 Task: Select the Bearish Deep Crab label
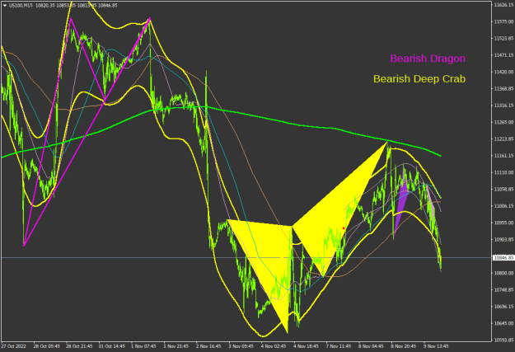coord(419,79)
